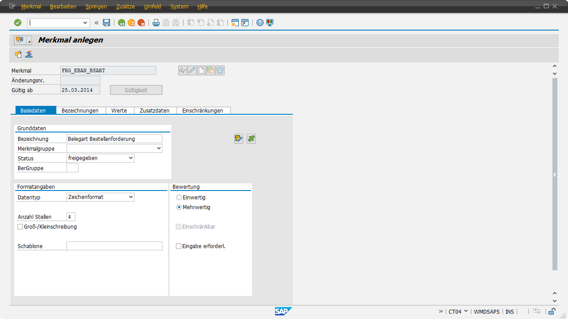
Task: Switch to the Werte tab
Action: [119, 111]
